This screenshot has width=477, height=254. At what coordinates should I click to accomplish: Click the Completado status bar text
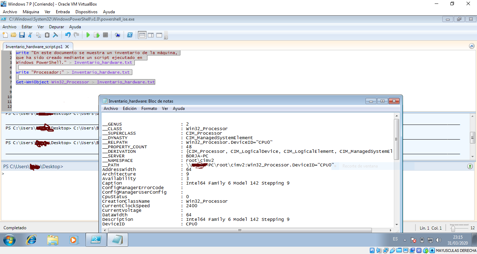[15, 228]
